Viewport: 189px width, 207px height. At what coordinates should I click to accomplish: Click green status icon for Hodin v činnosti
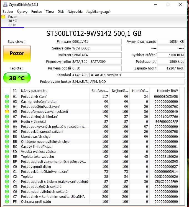[x=7, y=122]
